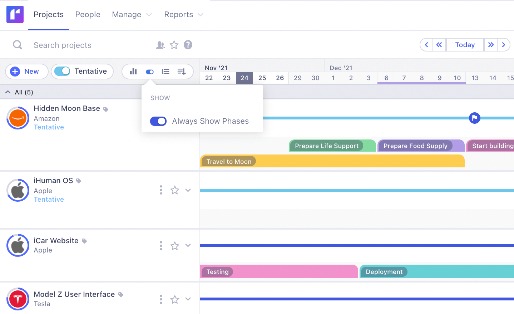Disable Always Show Phases switch
This screenshot has height=314, width=514.
coord(158,121)
